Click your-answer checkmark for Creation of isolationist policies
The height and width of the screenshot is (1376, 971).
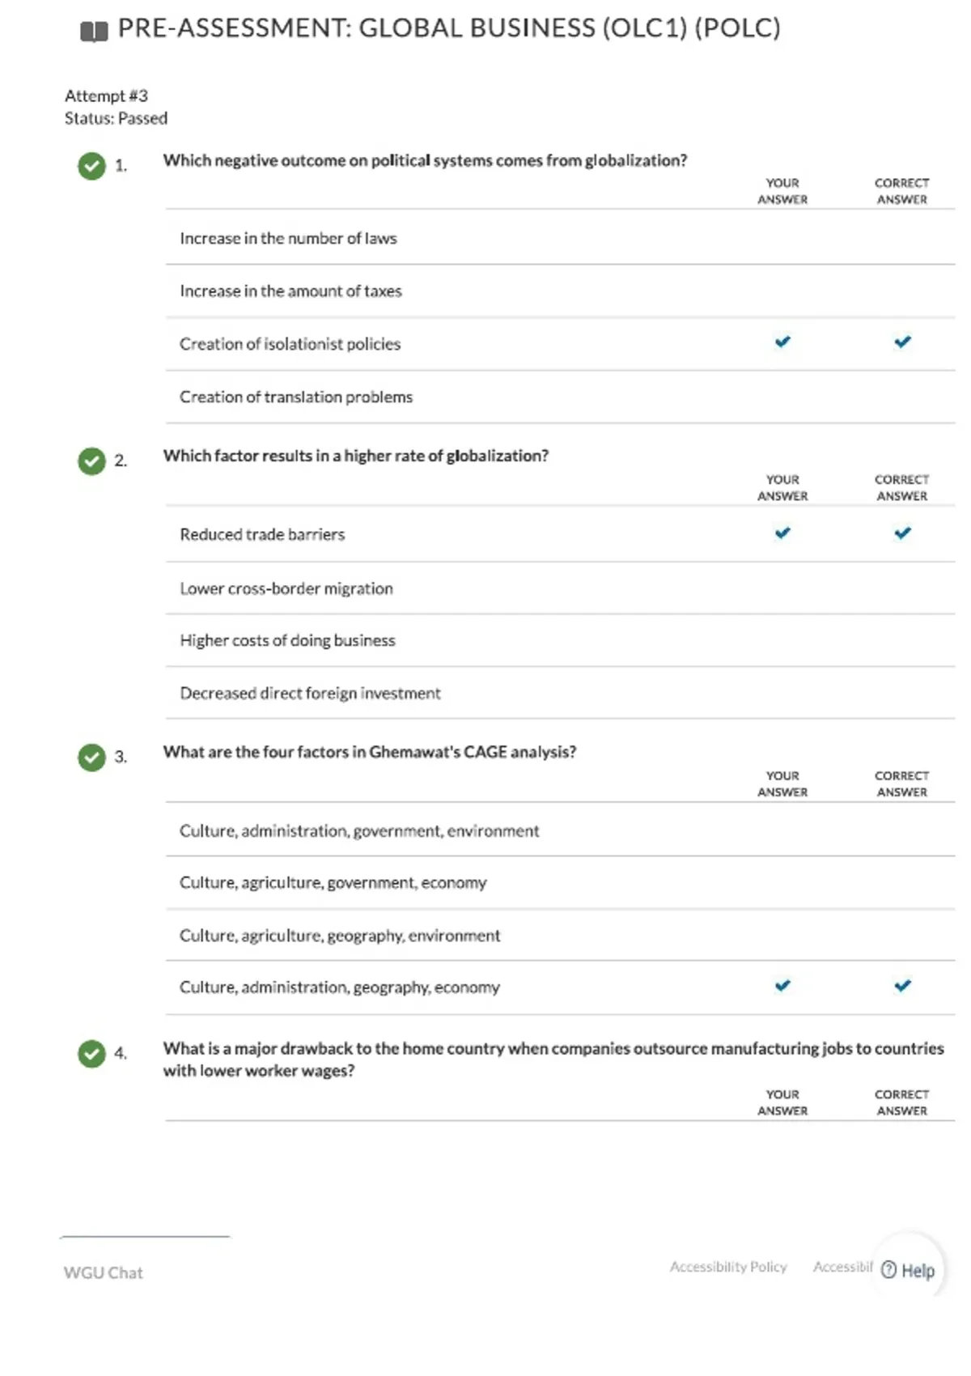coord(782,342)
